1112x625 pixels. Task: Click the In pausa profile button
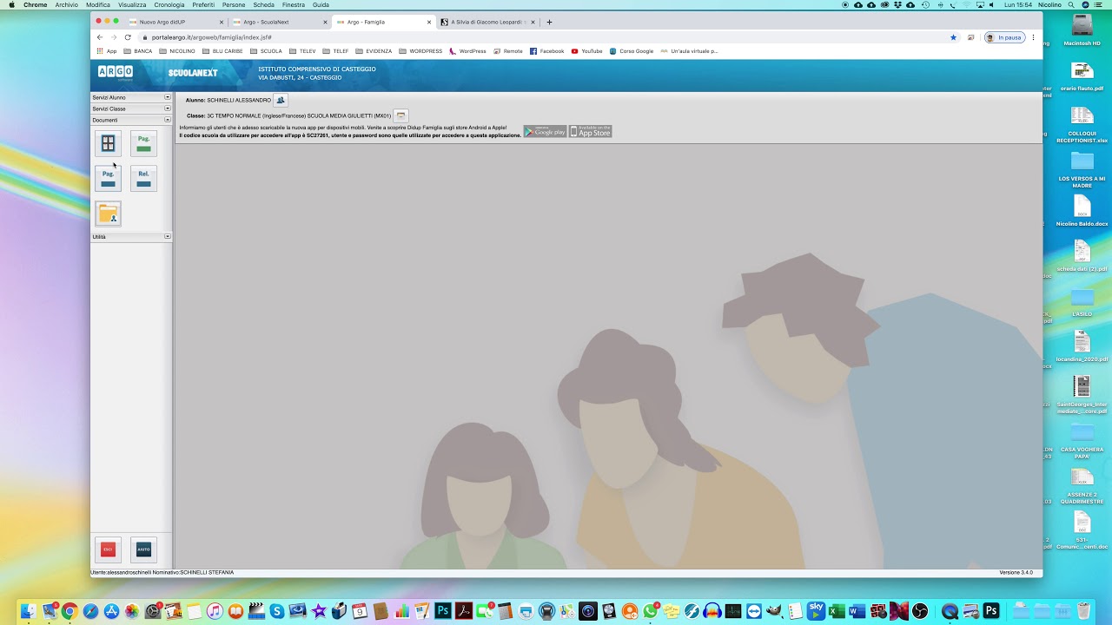[x=1005, y=37]
